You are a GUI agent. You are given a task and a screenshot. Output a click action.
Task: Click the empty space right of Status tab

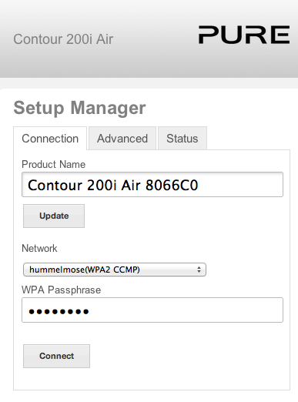pos(249,138)
